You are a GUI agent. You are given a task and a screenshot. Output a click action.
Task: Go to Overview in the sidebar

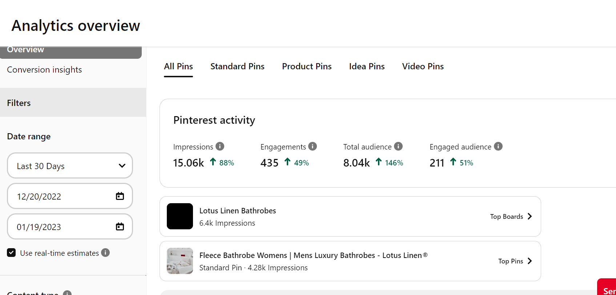(x=25, y=50)
